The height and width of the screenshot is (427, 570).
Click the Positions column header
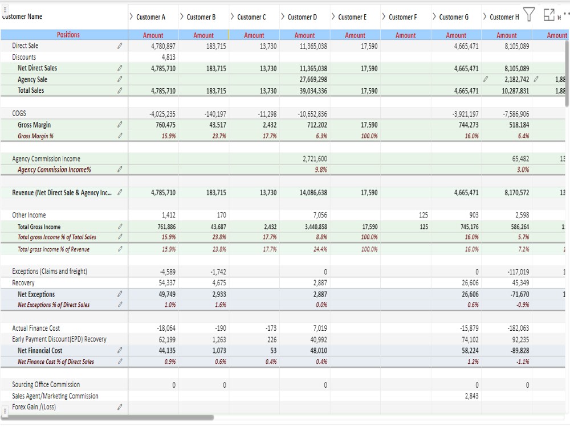(x=68, y=35)
